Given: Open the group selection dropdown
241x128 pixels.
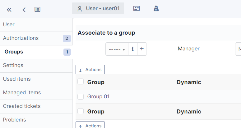Looking at the screenshot, I should pyautogui.click(x=117, y=49).
